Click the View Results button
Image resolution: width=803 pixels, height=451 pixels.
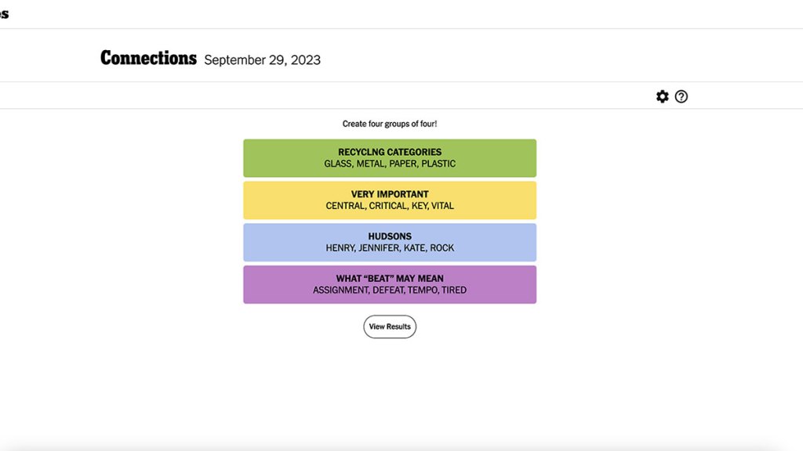point(390,327)
